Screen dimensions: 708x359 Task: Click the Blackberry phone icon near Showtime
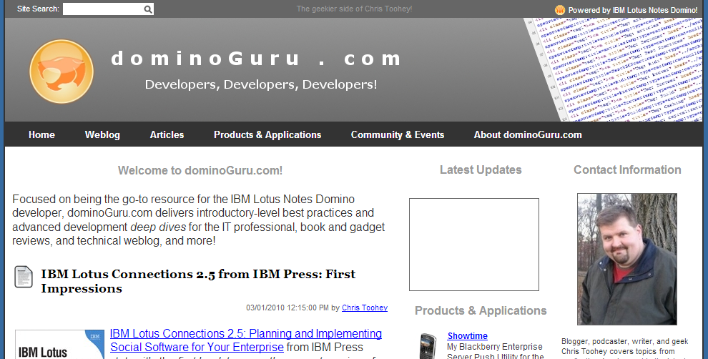point(428,346)
